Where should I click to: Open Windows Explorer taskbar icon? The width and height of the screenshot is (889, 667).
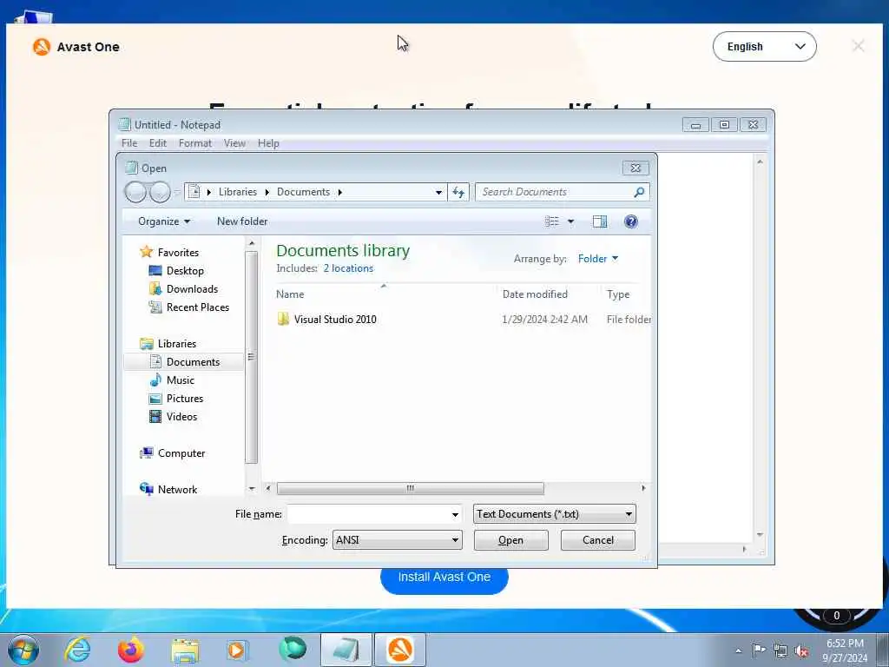[185, 650]
